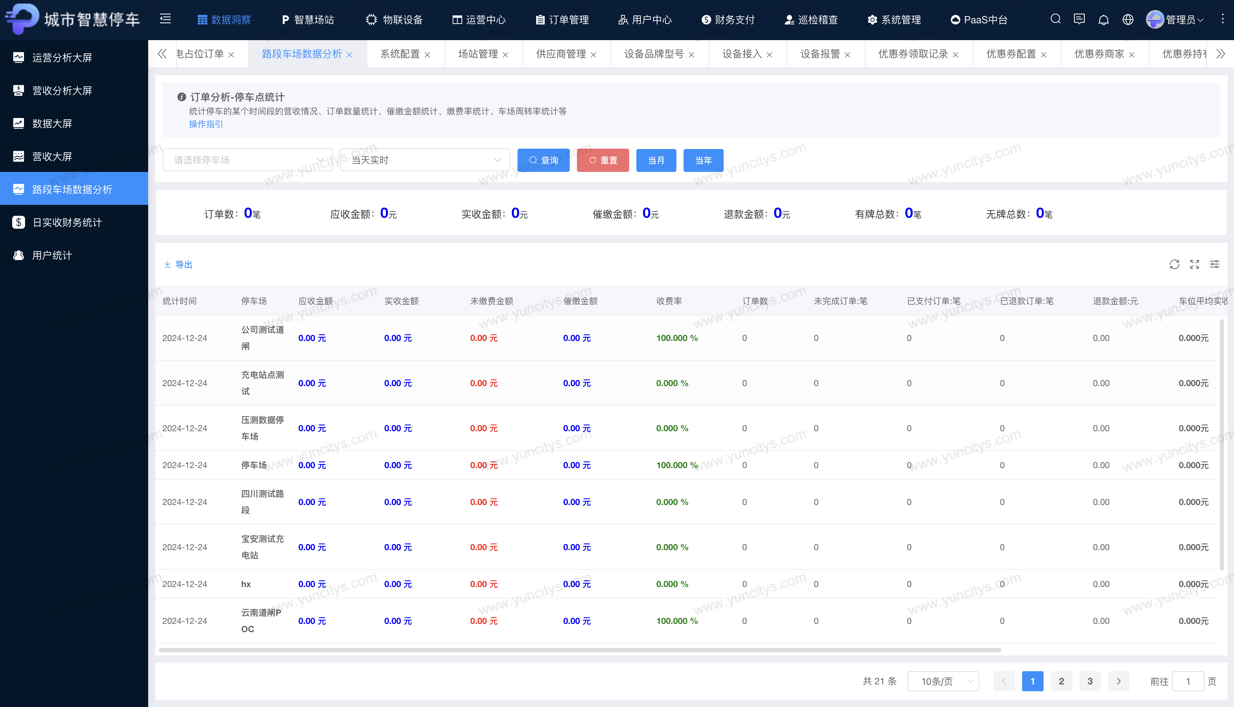Viewport: 1234px width, 707px height.
Task: Close the 设备报警 tab
Action: coord(847,55)
